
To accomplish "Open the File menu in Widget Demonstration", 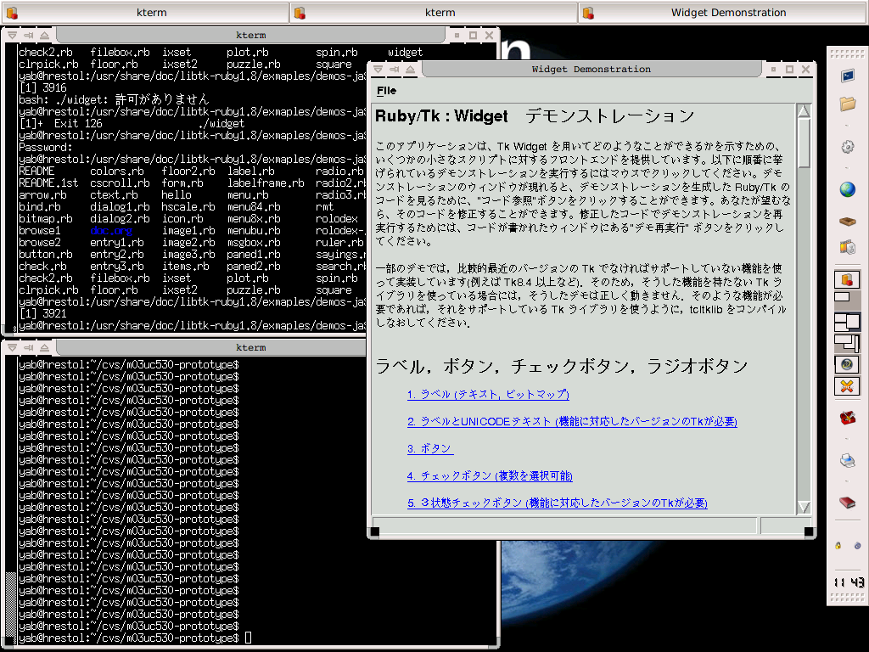I will click(386, 90).
